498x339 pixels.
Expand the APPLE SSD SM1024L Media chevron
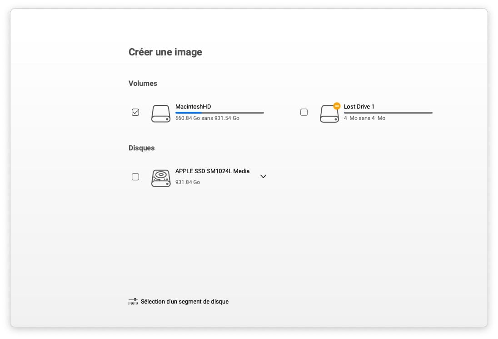[x=263, y=177]
